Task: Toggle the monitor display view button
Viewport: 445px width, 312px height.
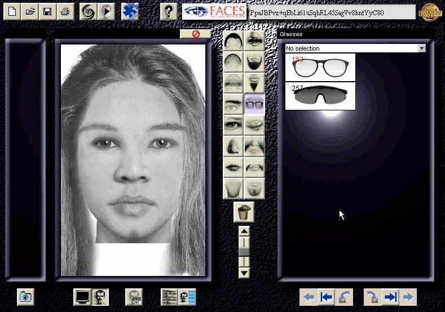Action: (82, 296)
